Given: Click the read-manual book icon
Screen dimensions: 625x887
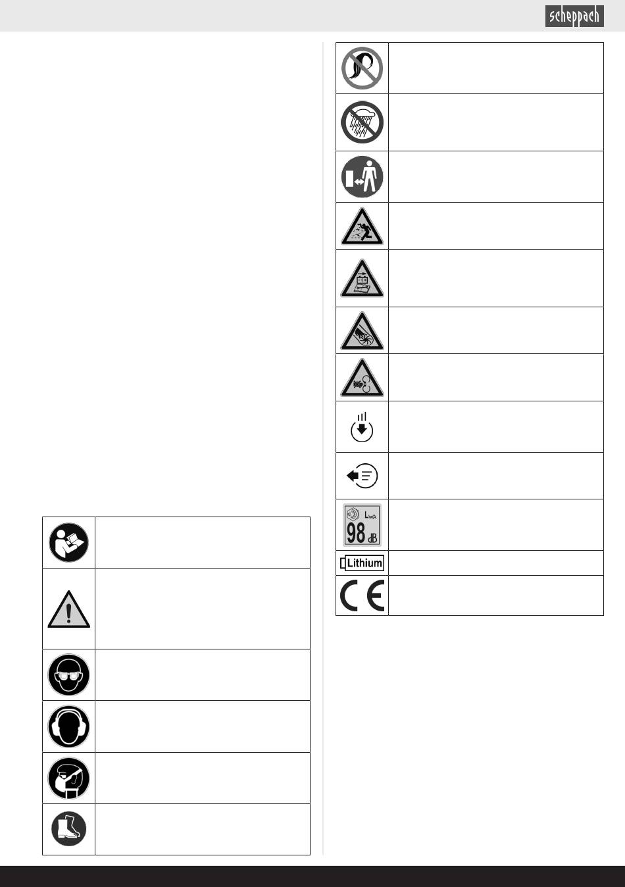Looking at the screenshot, I should (69, 542).
